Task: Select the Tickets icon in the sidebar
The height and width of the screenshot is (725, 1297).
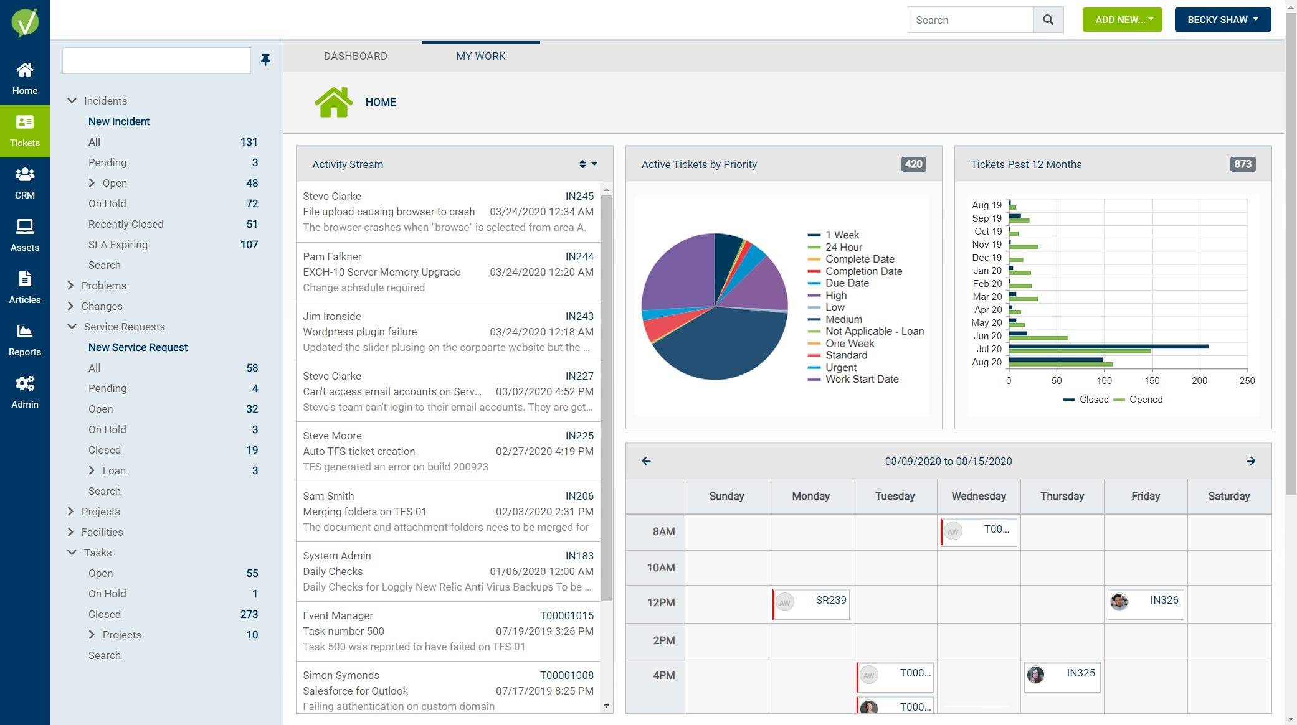Action: tap(24, 131)
